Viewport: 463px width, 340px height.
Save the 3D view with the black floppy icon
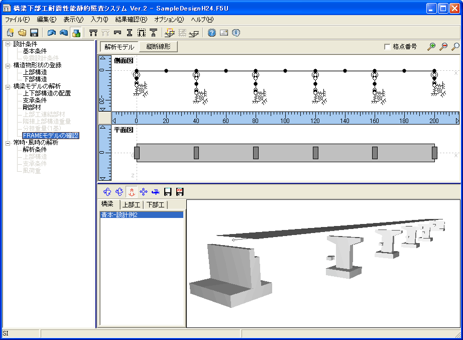point(168,192)
